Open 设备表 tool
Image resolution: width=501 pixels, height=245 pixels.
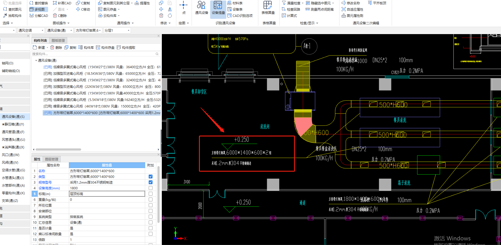235,9
